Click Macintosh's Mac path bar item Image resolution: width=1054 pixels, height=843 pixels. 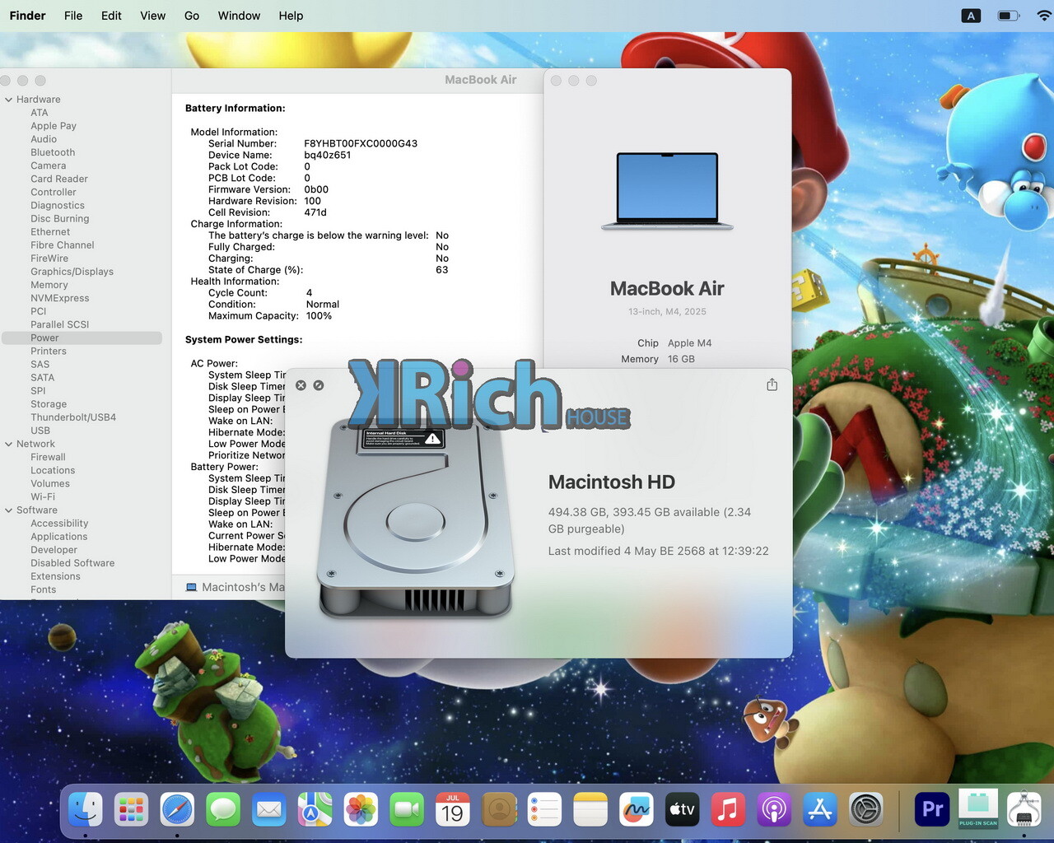236,587
